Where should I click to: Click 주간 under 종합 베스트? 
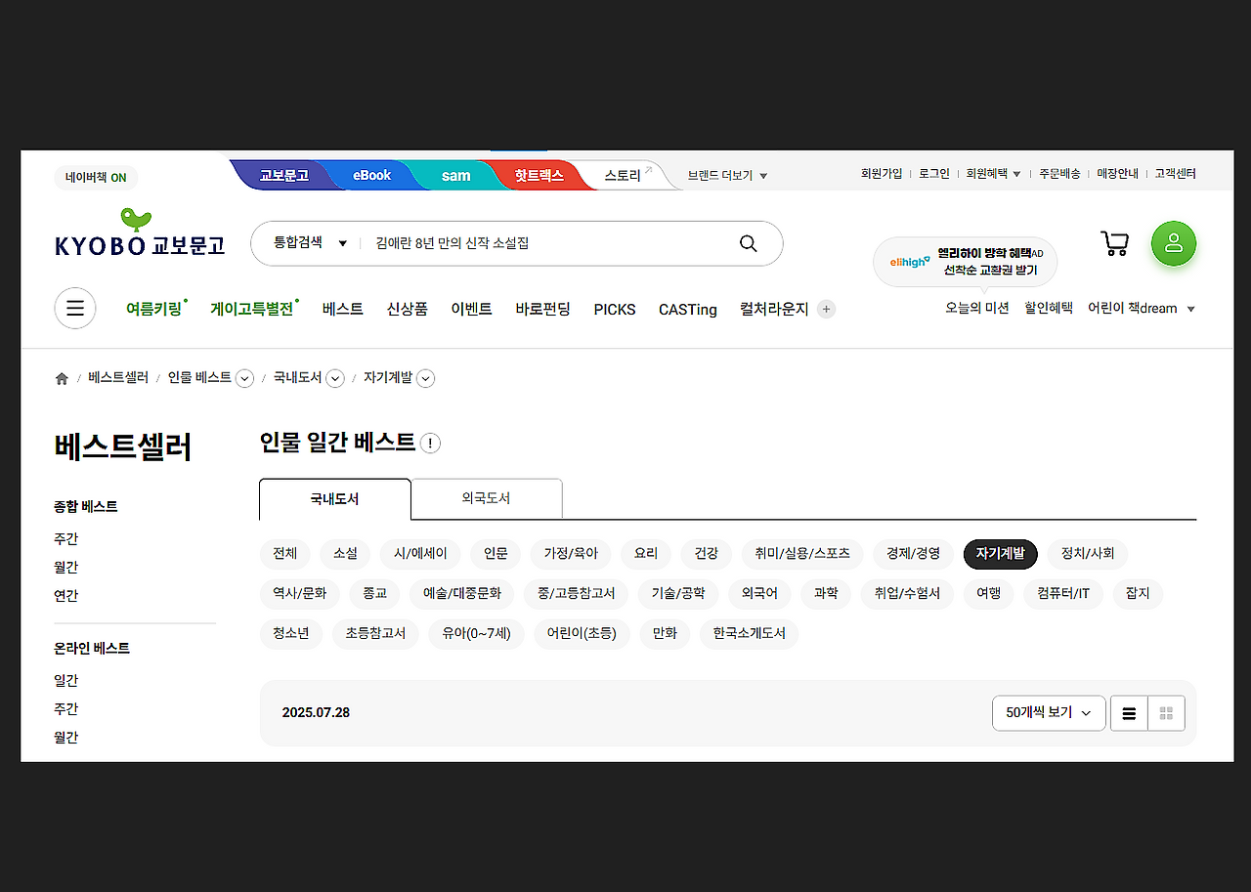pos(65,539)
